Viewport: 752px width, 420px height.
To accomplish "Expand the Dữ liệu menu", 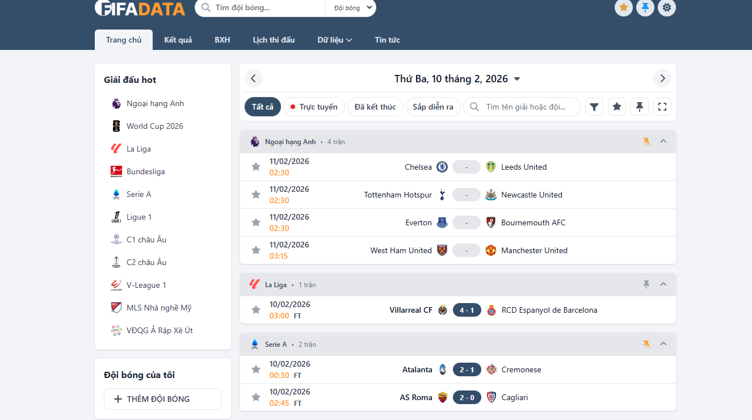I will [335, 40].
